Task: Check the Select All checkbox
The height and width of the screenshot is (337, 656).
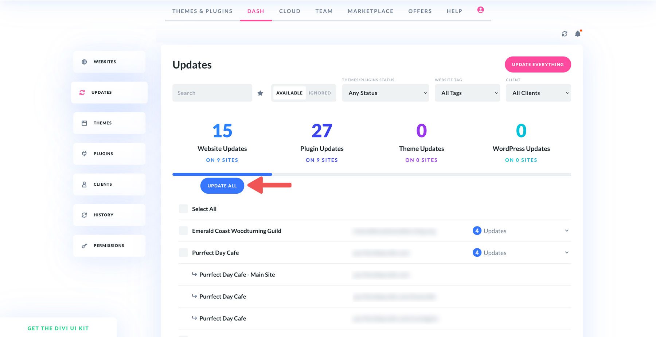Action: click(x=183, y=209)
